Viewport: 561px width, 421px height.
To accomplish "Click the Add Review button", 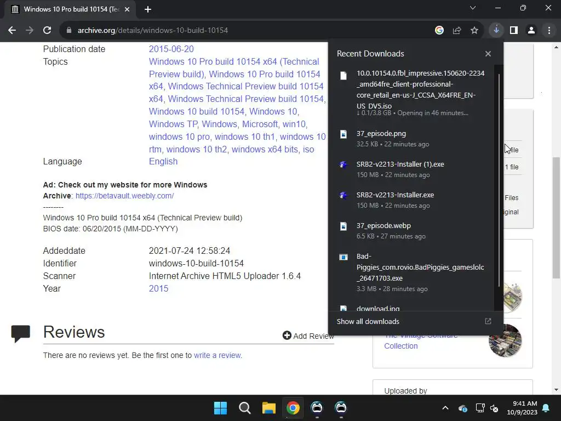I will [x=308, y=336].
